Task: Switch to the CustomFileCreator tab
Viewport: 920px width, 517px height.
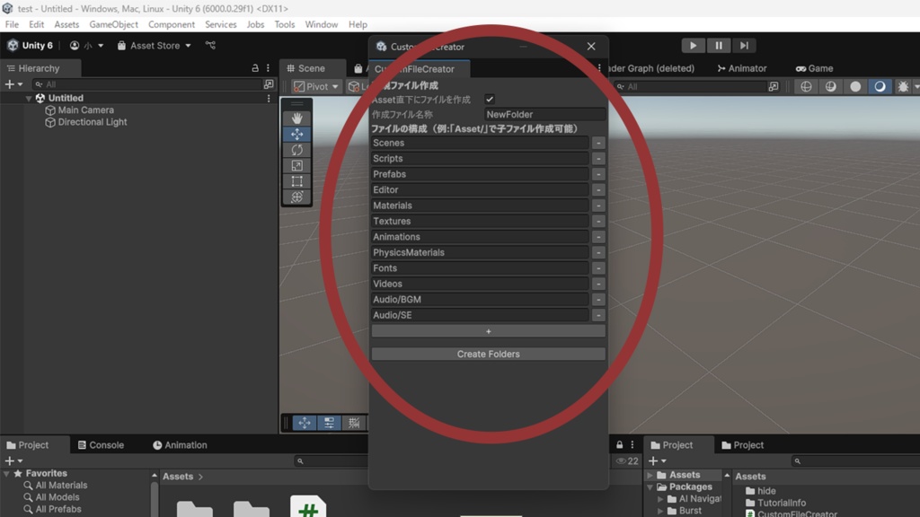Action: 419,68
